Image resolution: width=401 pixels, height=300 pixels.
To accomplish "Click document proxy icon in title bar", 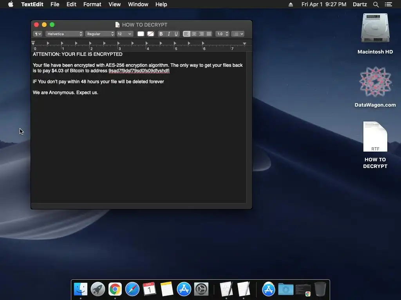I will 117,25.
